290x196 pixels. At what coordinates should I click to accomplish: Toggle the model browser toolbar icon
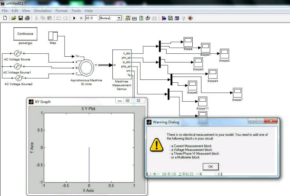177,18
